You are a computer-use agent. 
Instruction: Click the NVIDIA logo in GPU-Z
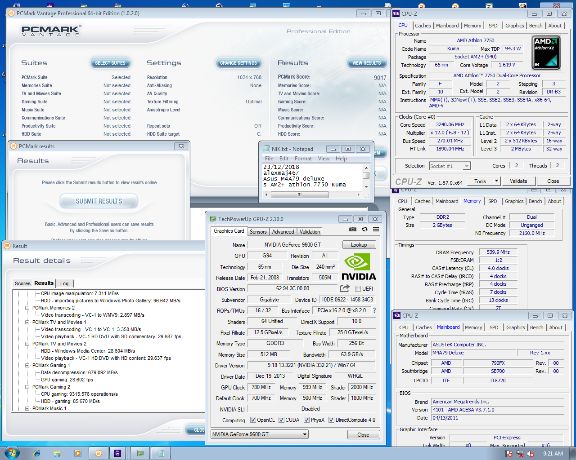pos(359,267)
